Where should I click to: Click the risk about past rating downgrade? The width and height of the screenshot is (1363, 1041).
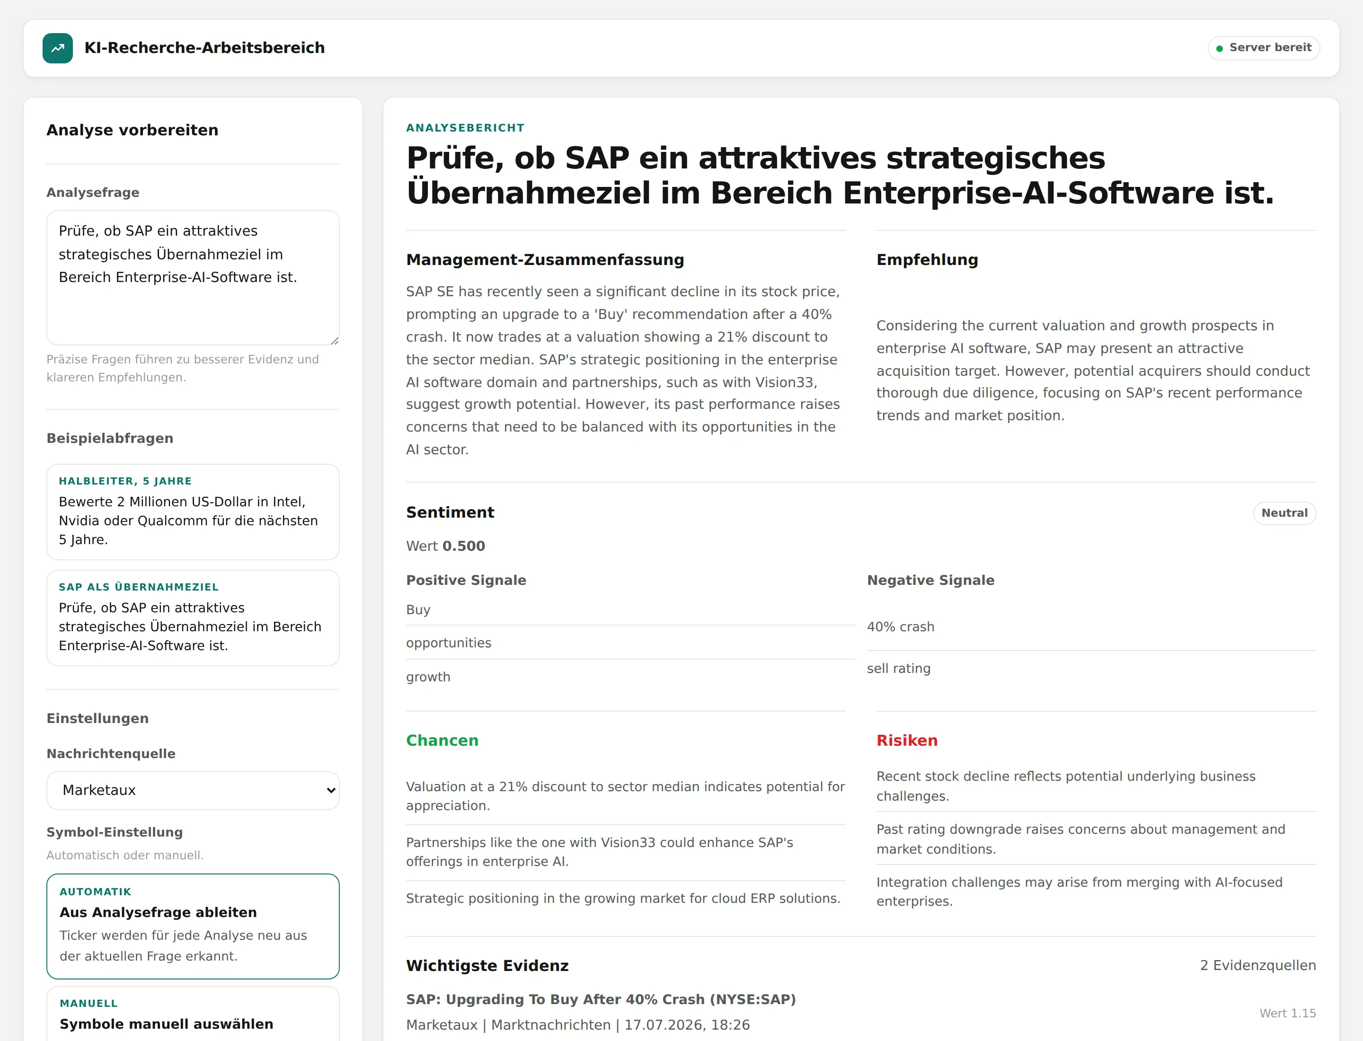[1096, 839]
